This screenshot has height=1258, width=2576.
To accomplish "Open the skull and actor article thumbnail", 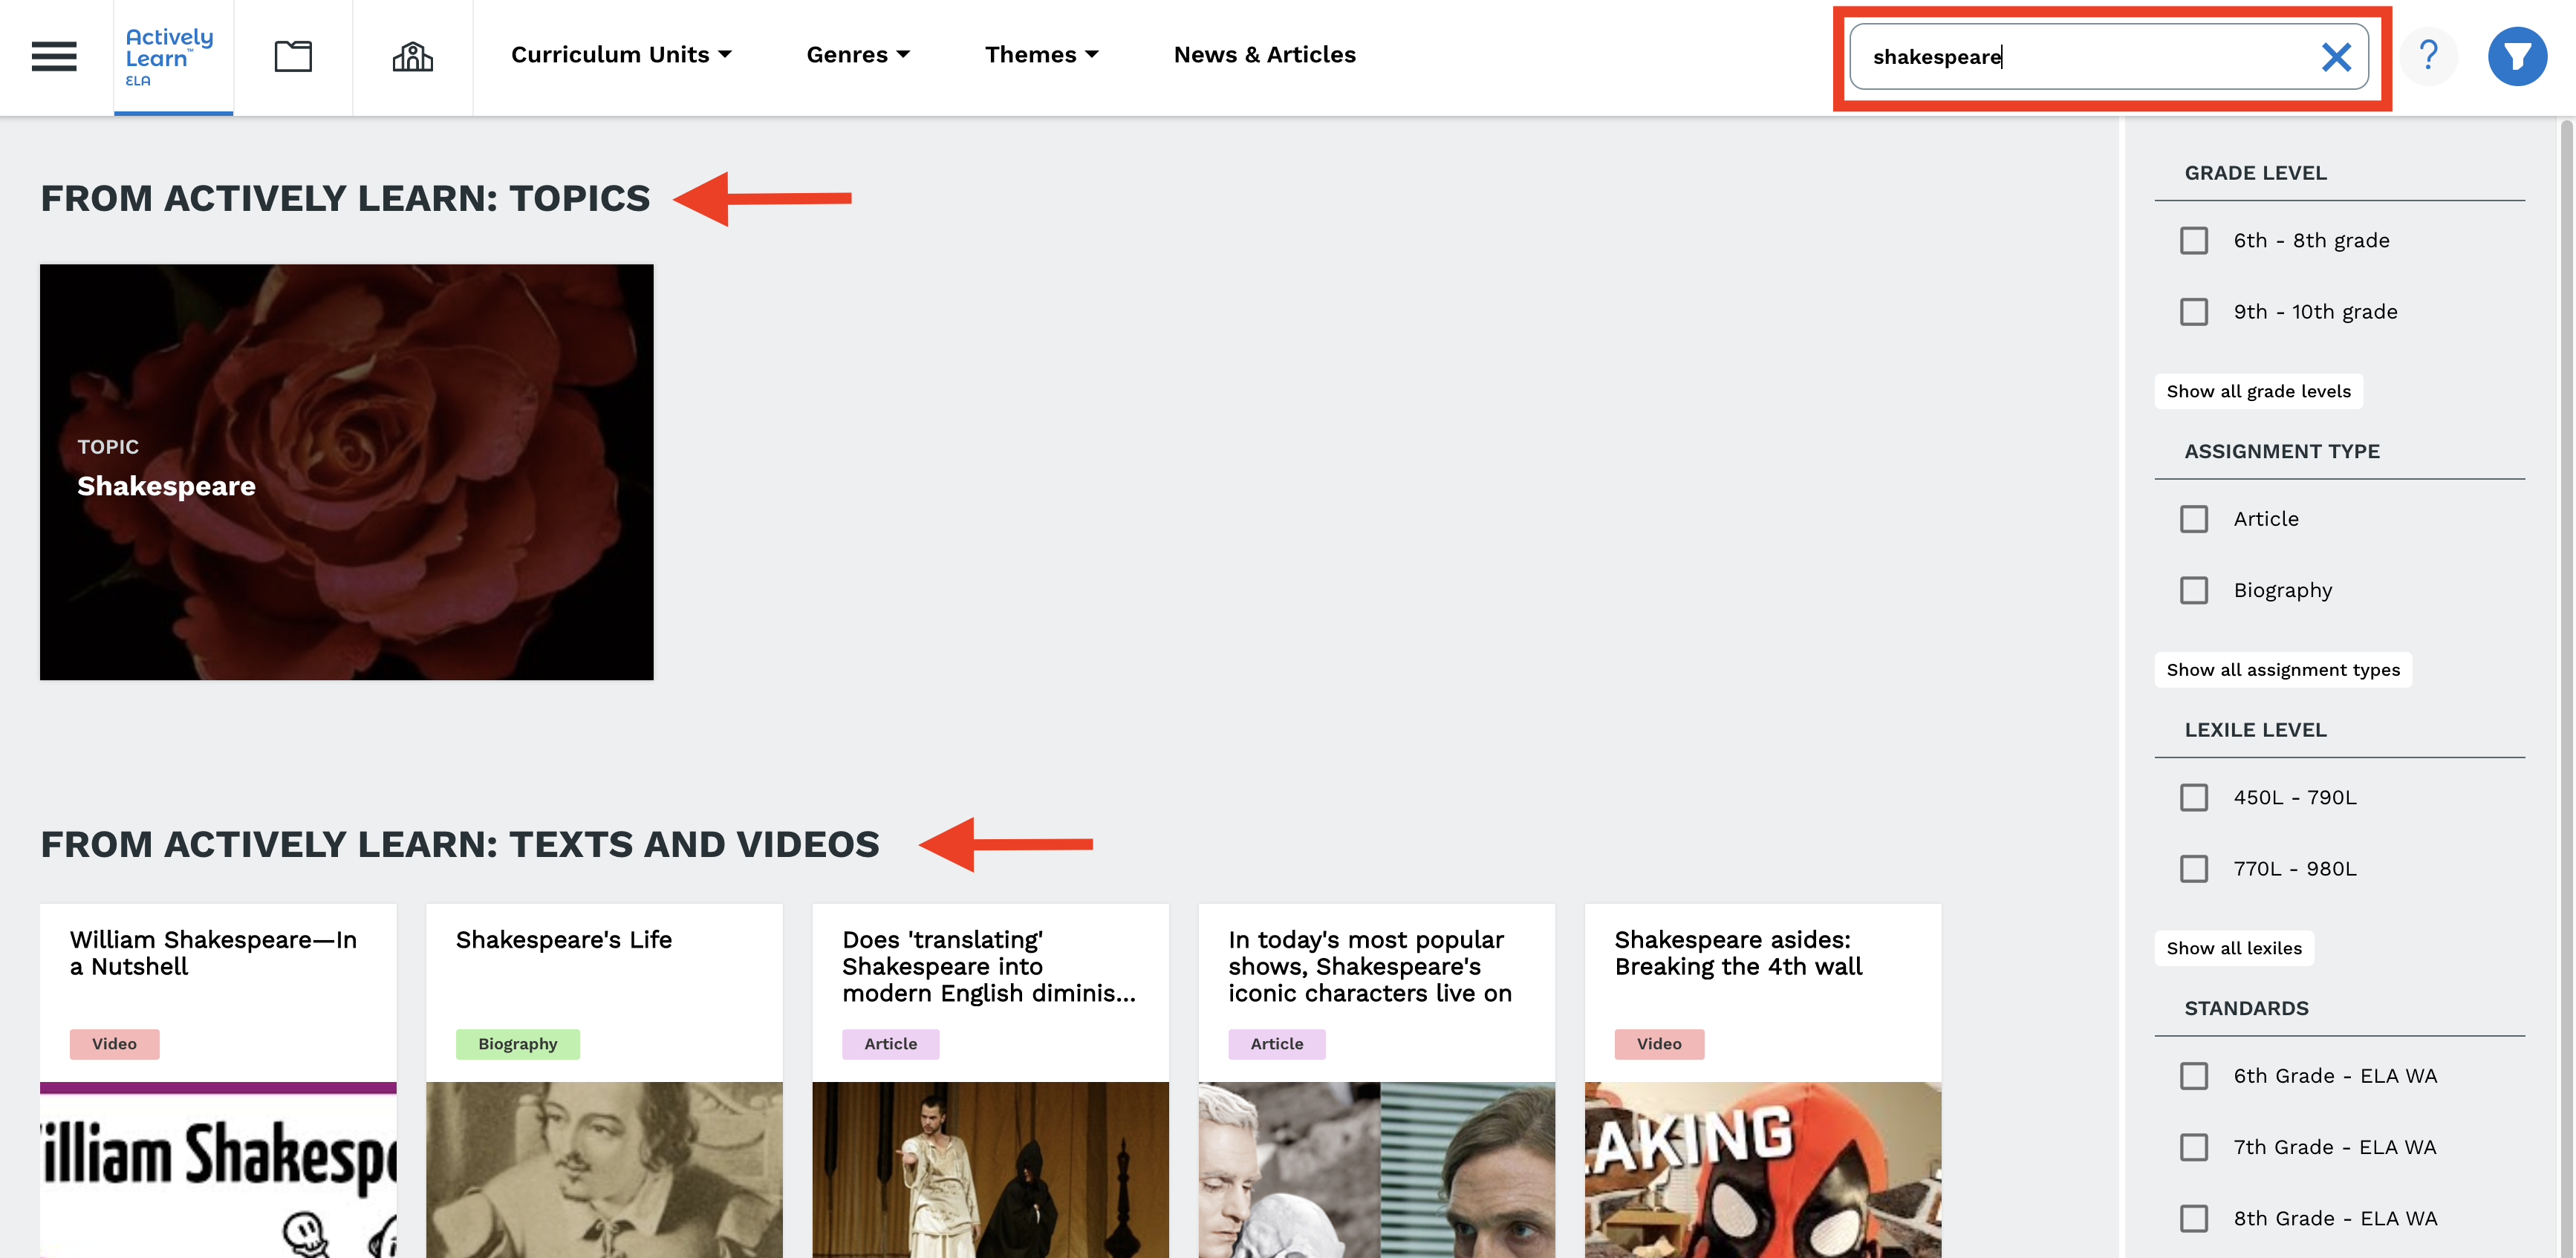I will (x=1376, y=1170).
